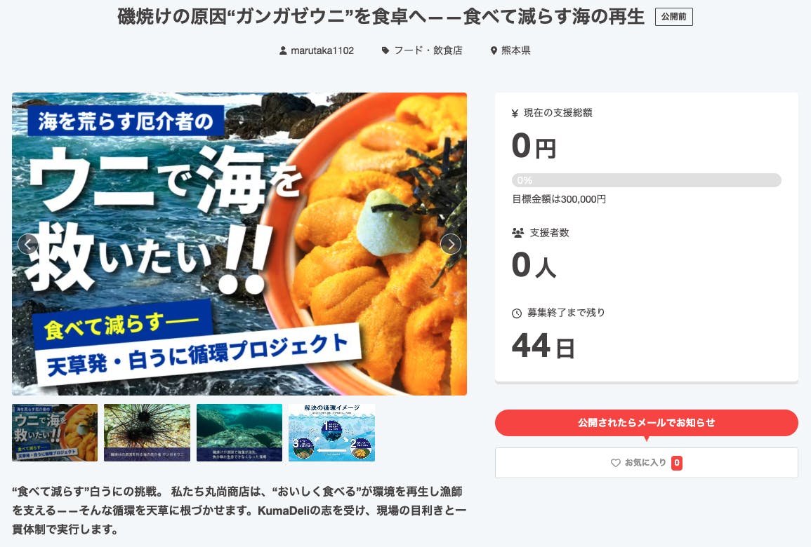Image resolution: width=811 pixels, height=547 pixels.
Task: Click the location pin icon beside 熊本県
Action: 494,50
